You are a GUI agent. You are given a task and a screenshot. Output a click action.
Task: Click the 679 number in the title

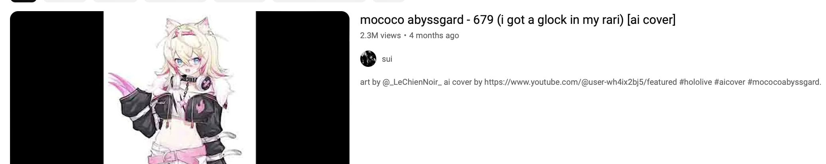483,20
